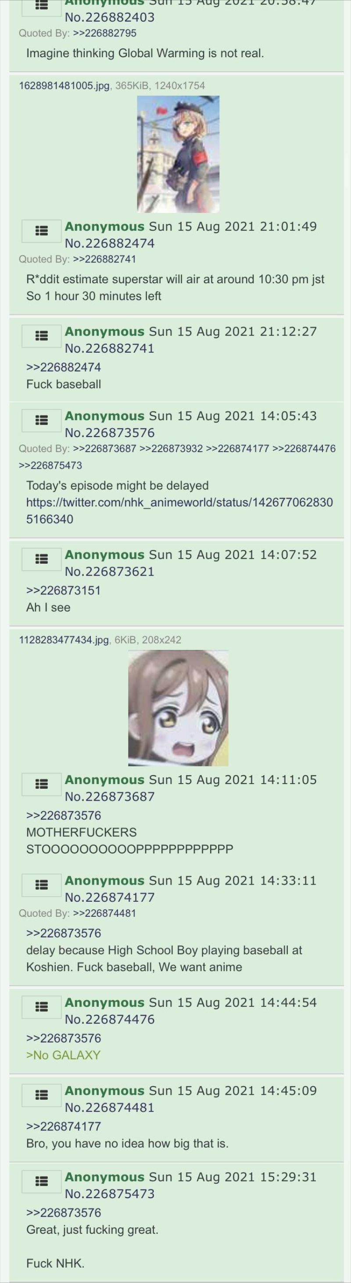Follow quote link >>226882474 in Fuck baseball post
This screenshot has width=351, height=1283.
point(64,367)
